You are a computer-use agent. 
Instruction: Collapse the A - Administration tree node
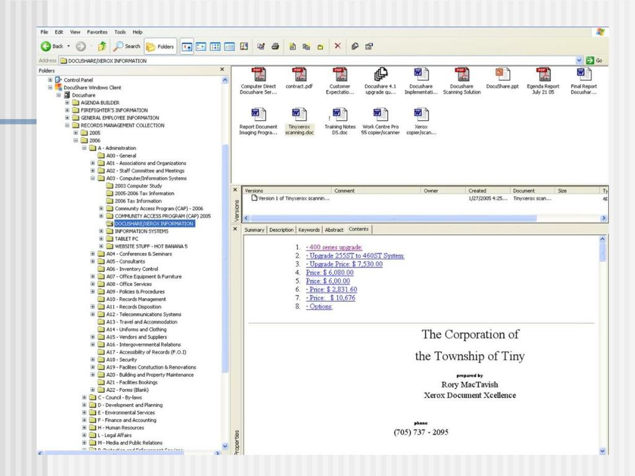[x=84, y=148]
